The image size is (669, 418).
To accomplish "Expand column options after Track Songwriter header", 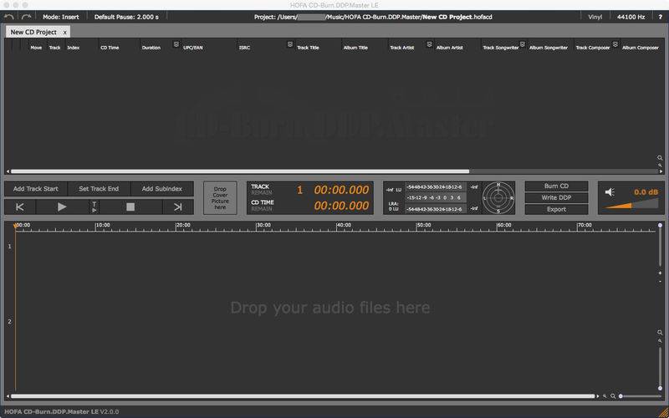I will tap(522, 44).
